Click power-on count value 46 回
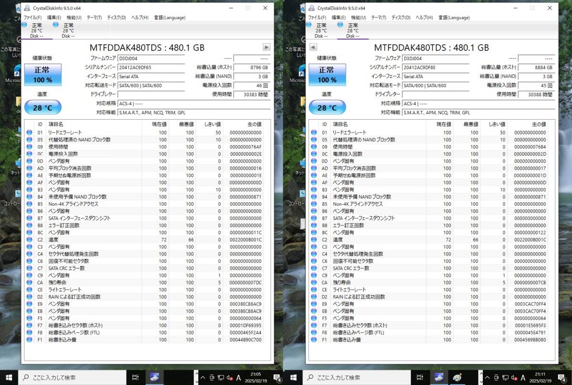The width and height of the screenshot is (572, 385). click(252, 85)
